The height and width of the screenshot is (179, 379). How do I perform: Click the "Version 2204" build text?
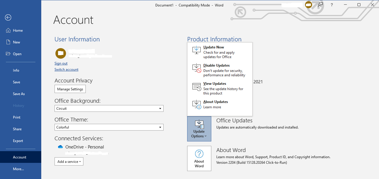pos(252,163)
